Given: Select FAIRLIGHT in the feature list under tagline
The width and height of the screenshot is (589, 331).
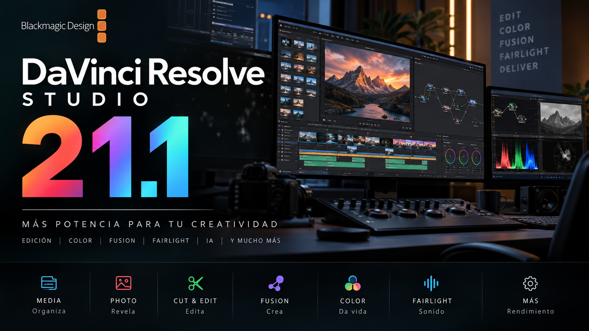Looking at the screenshot, I should pos(171,241).
